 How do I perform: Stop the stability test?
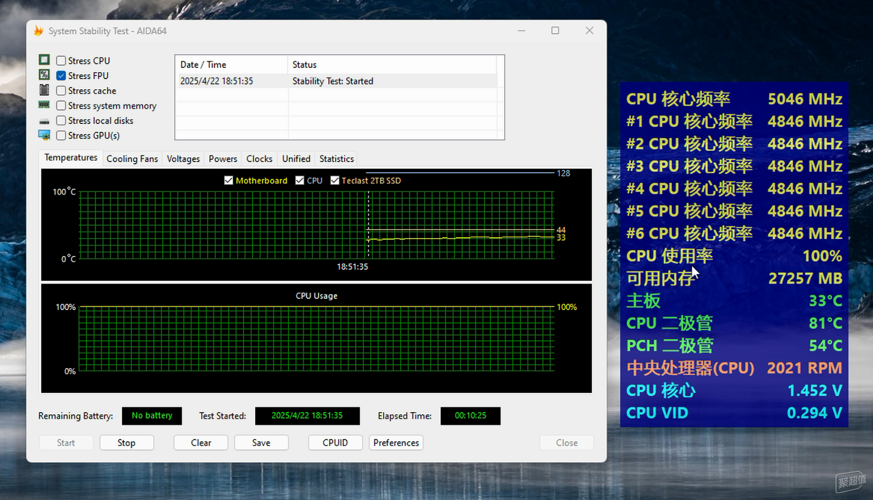pyautogui.click(x=126, y=443)
